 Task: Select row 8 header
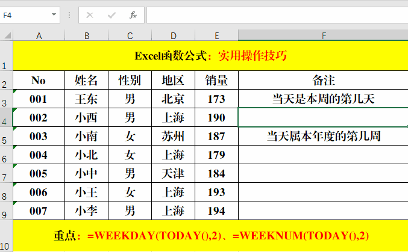6,192
